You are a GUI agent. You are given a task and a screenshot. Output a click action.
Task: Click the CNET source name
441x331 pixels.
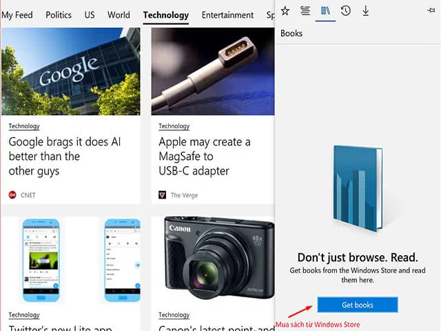[x=28, y=195]
